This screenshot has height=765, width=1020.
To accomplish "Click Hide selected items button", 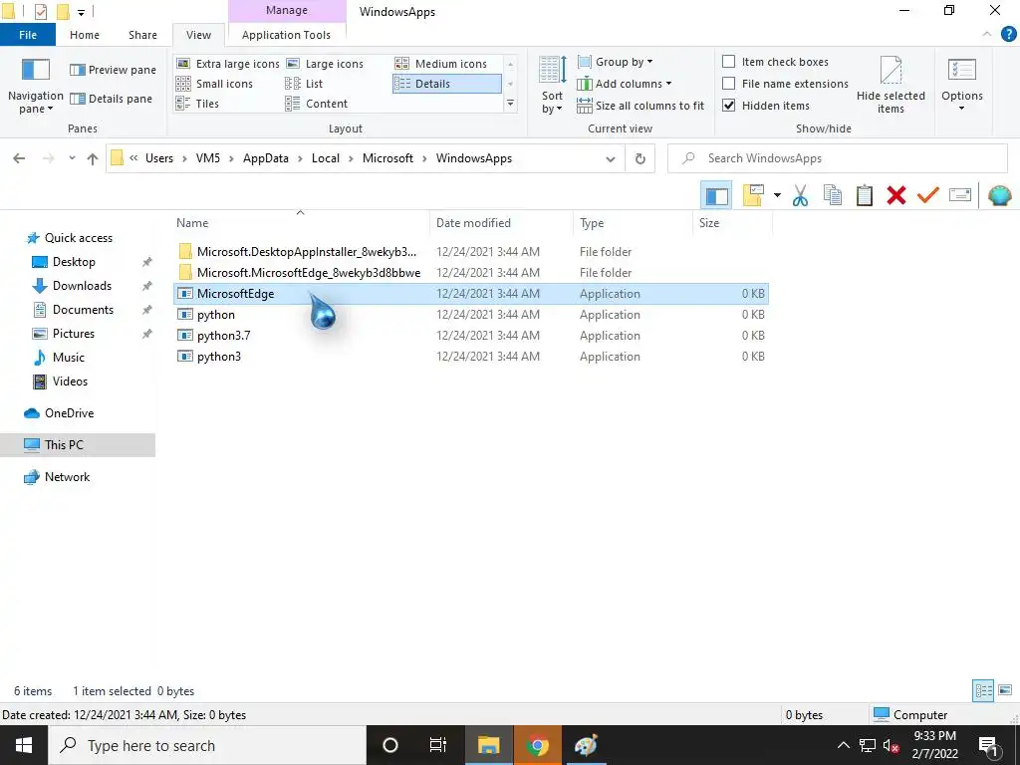I will [x=891, y=86].
